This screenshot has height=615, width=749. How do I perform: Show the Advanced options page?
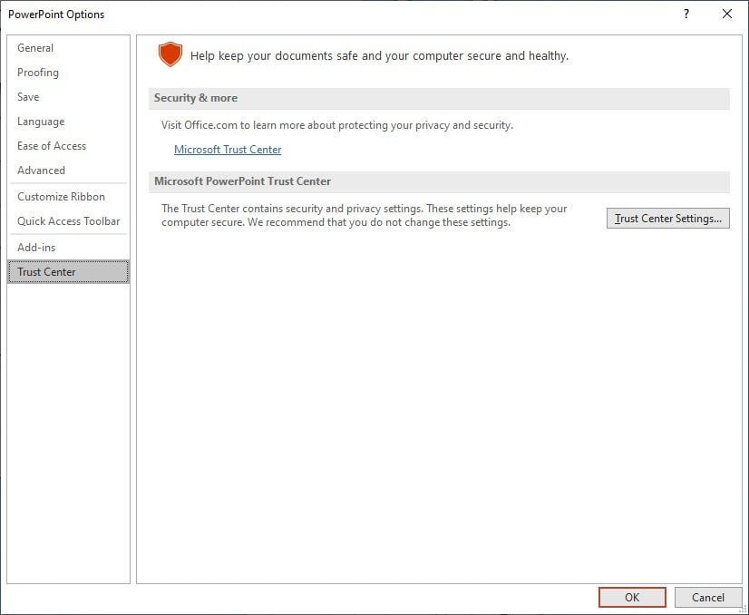(42, 171)
